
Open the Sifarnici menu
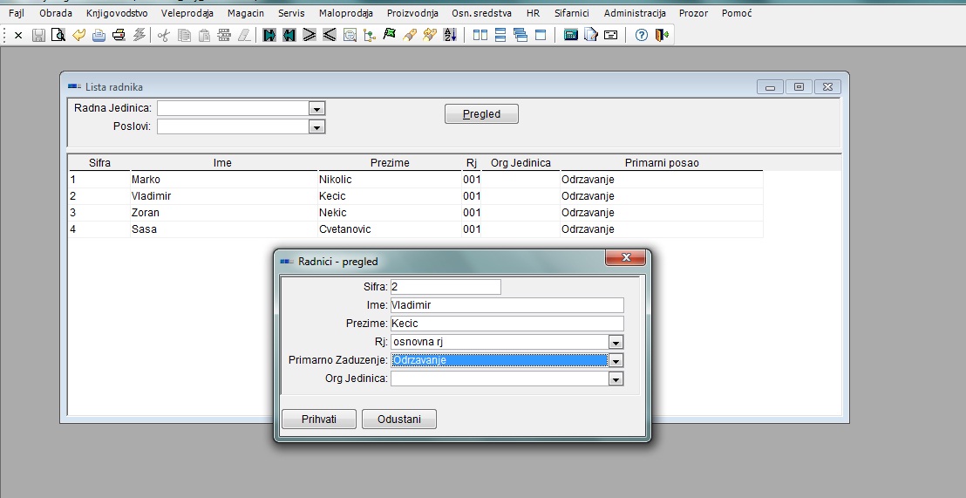pos(571,13)
